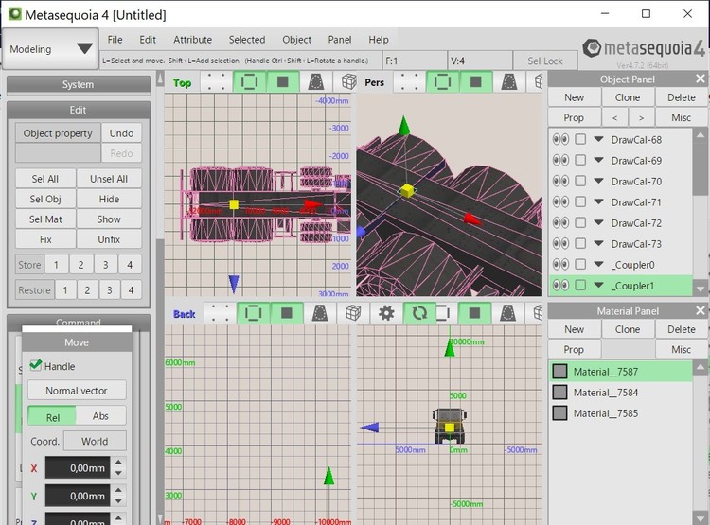
Task: Move object down with > button
Action: 641,117
